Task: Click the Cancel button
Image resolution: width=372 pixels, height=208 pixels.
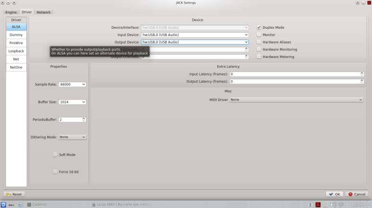Action: pyautogui.click(x=357, y=194)
